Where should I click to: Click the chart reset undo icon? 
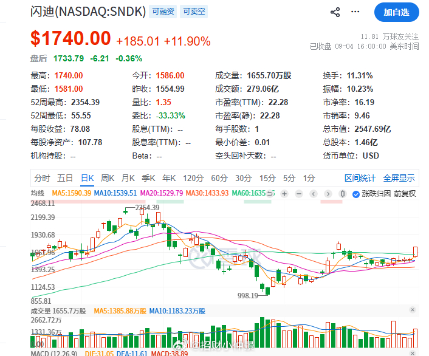[270, 194]
